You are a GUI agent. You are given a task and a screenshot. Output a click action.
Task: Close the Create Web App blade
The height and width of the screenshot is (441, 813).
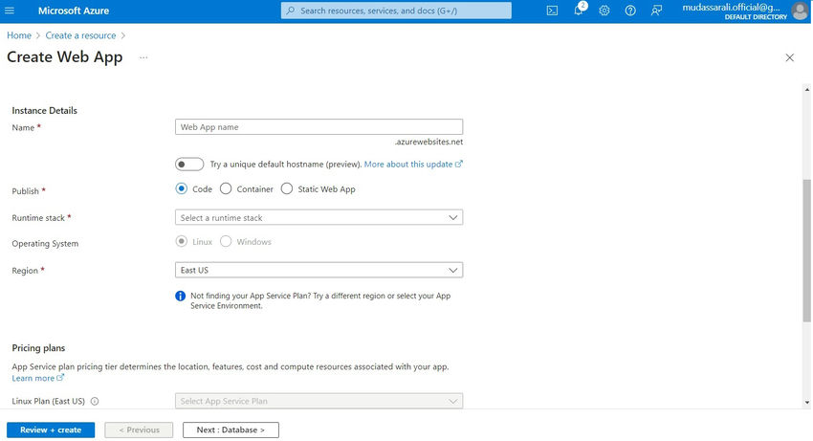coord(789,58)
